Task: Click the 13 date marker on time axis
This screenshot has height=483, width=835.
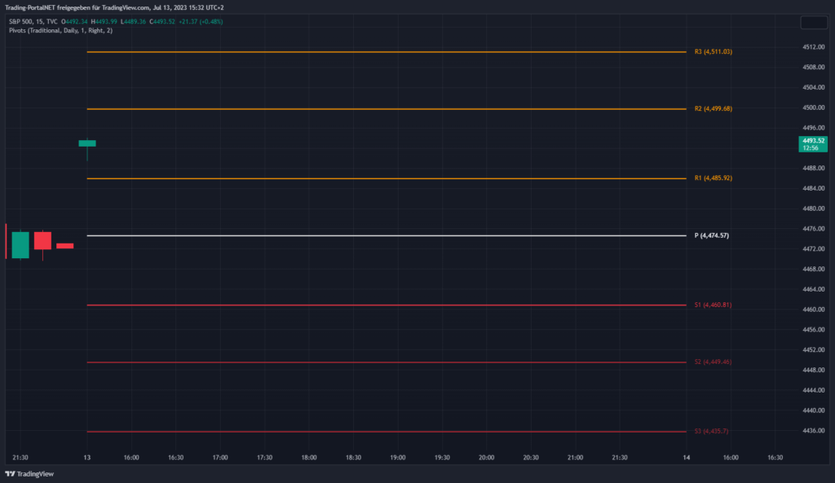Action: (x=86, y=458)
